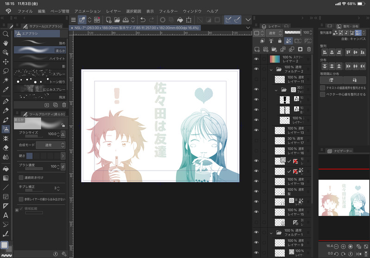Open the layer color palette dropdown
The image size is (370, 258).
click(258, 33)
